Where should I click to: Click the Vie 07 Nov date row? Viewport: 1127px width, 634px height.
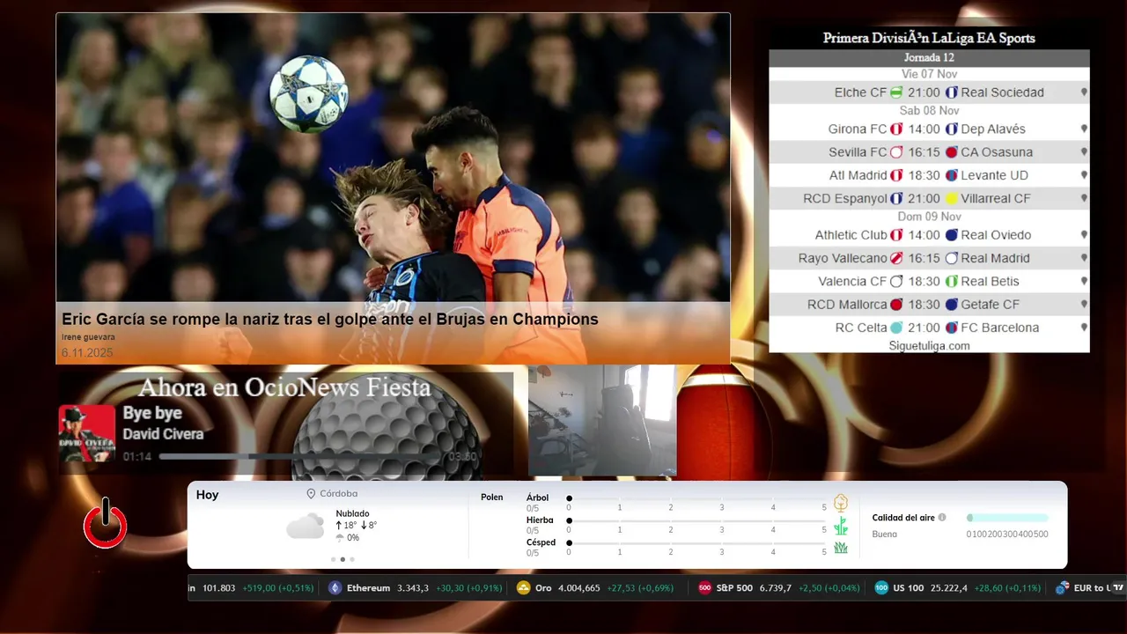[x=929, y=74]
